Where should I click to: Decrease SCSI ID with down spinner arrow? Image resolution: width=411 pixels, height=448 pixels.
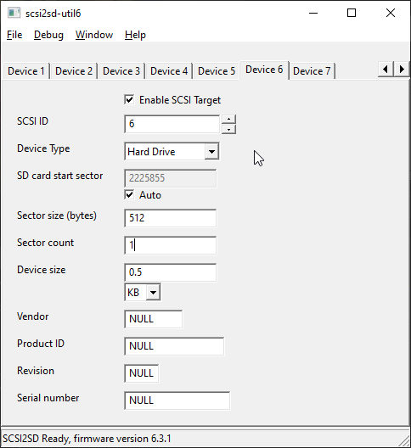pyautogui.click(x=228, y=129)
